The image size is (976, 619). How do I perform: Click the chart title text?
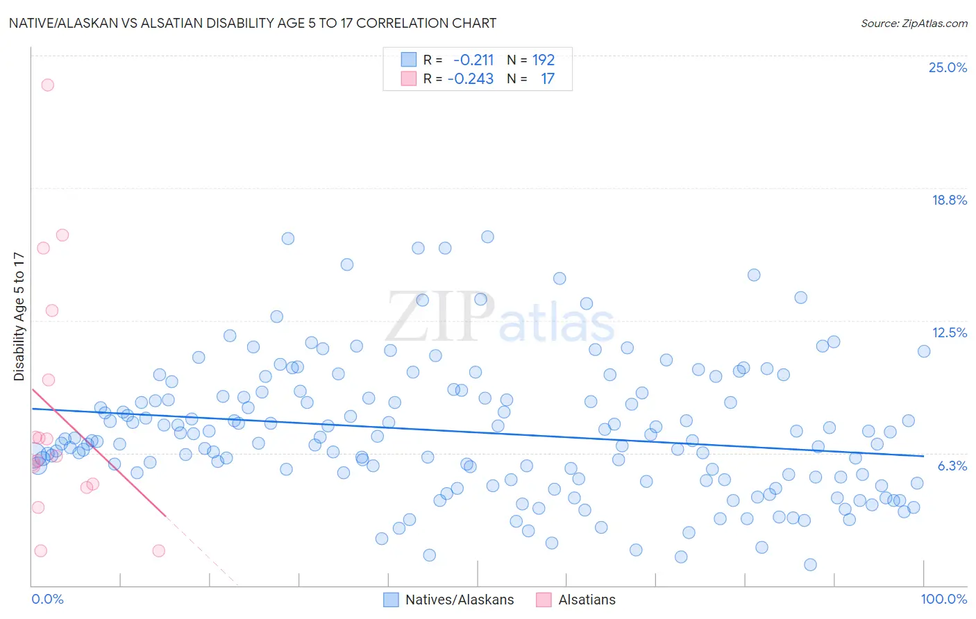(x=253, y=23)
